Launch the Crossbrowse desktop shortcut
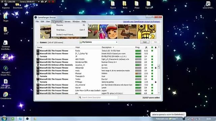 6,95
